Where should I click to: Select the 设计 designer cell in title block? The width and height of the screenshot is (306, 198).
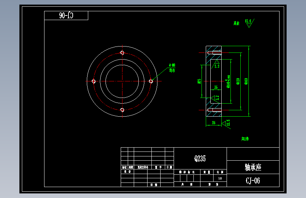[x=127, y=172]
